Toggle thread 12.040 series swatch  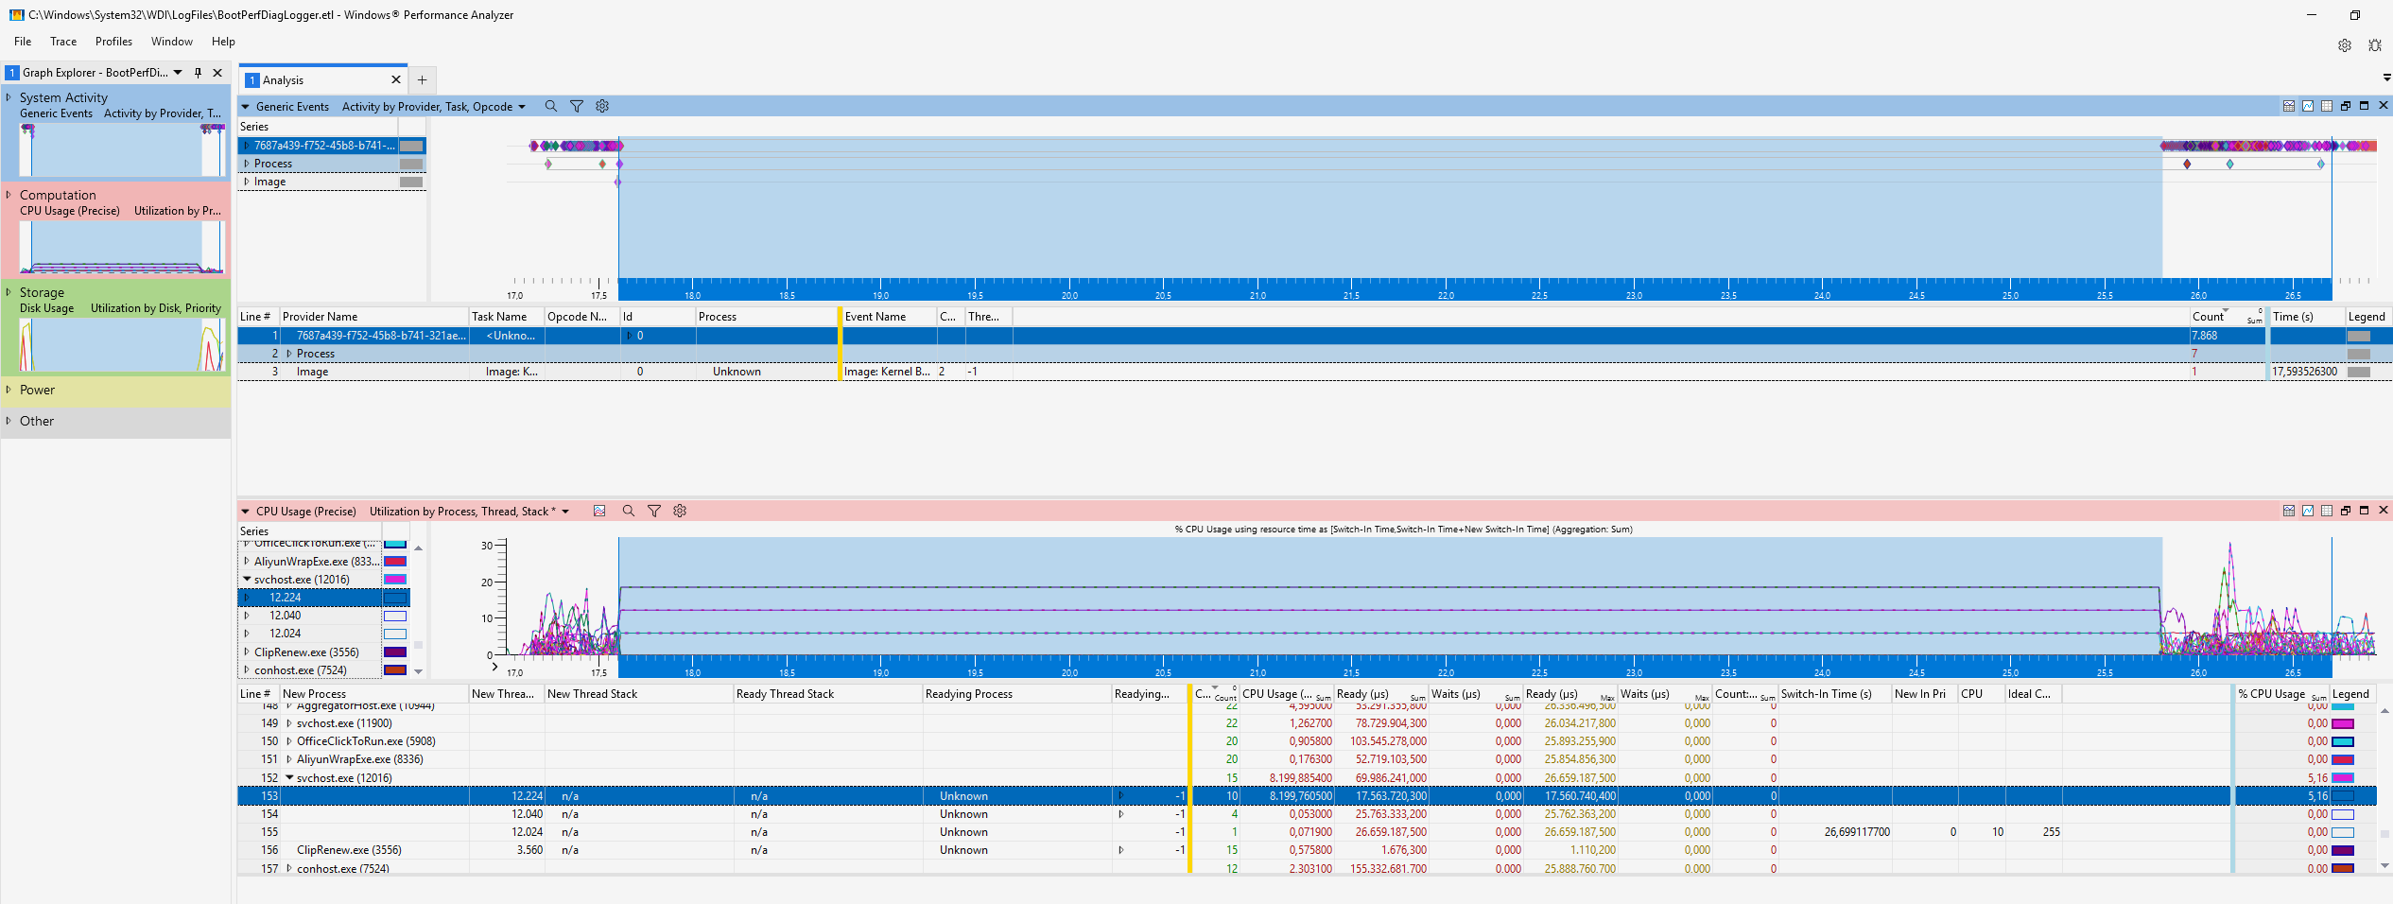[x=395, y=616]
